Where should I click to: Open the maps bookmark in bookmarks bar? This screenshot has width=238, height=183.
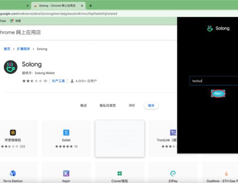click(16, 21)
